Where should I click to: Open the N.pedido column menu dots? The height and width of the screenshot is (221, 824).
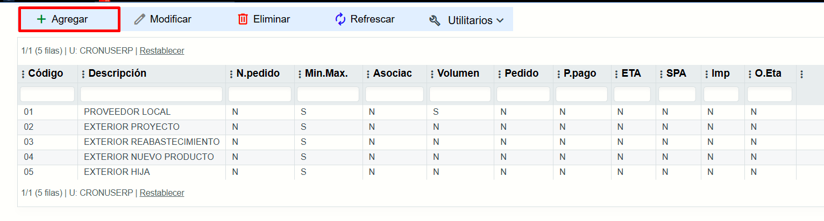231,74
